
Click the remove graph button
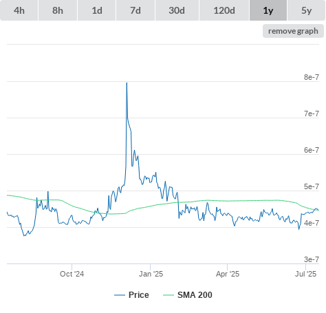tap(293, 31)
